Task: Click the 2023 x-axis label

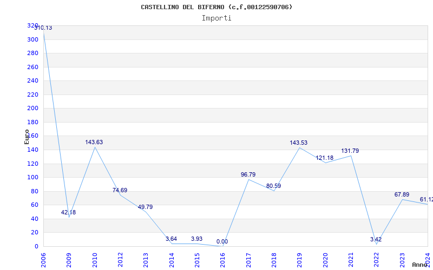Action: pyautogui.click(x=402, y=260)
